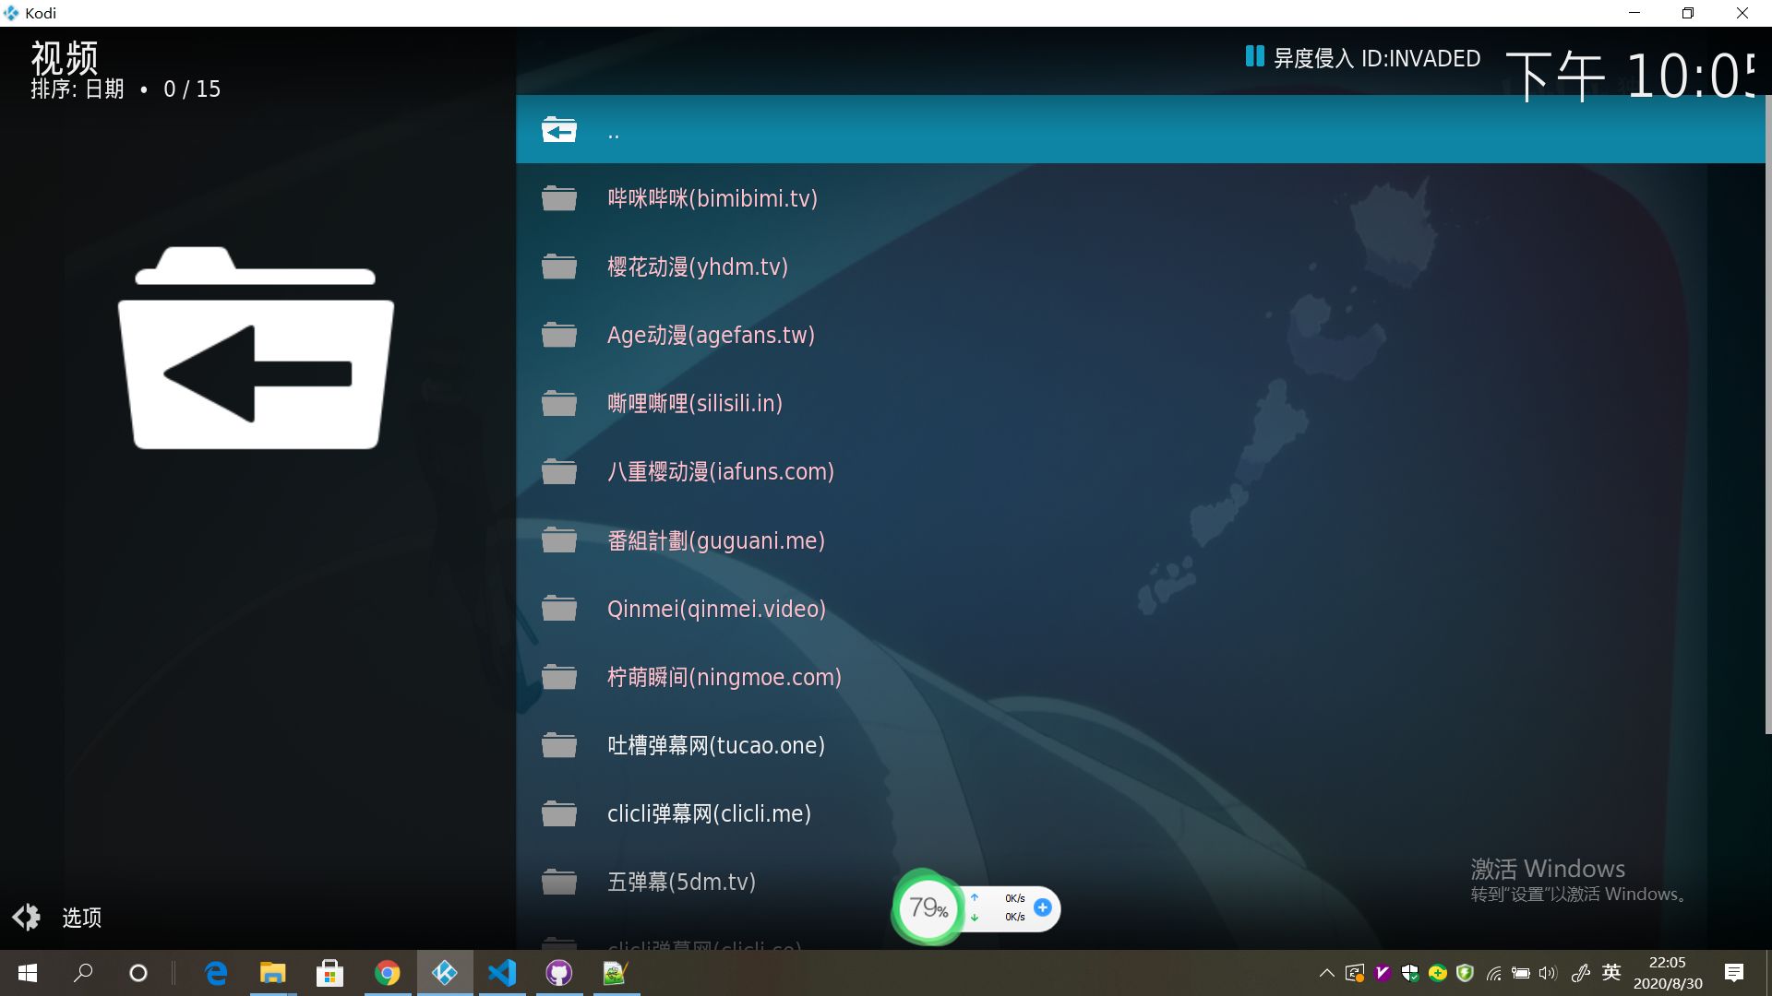Click the pause indicator next to 异度侵入 ID:INVADED
1772x996 pixels.
(1254, 56)
